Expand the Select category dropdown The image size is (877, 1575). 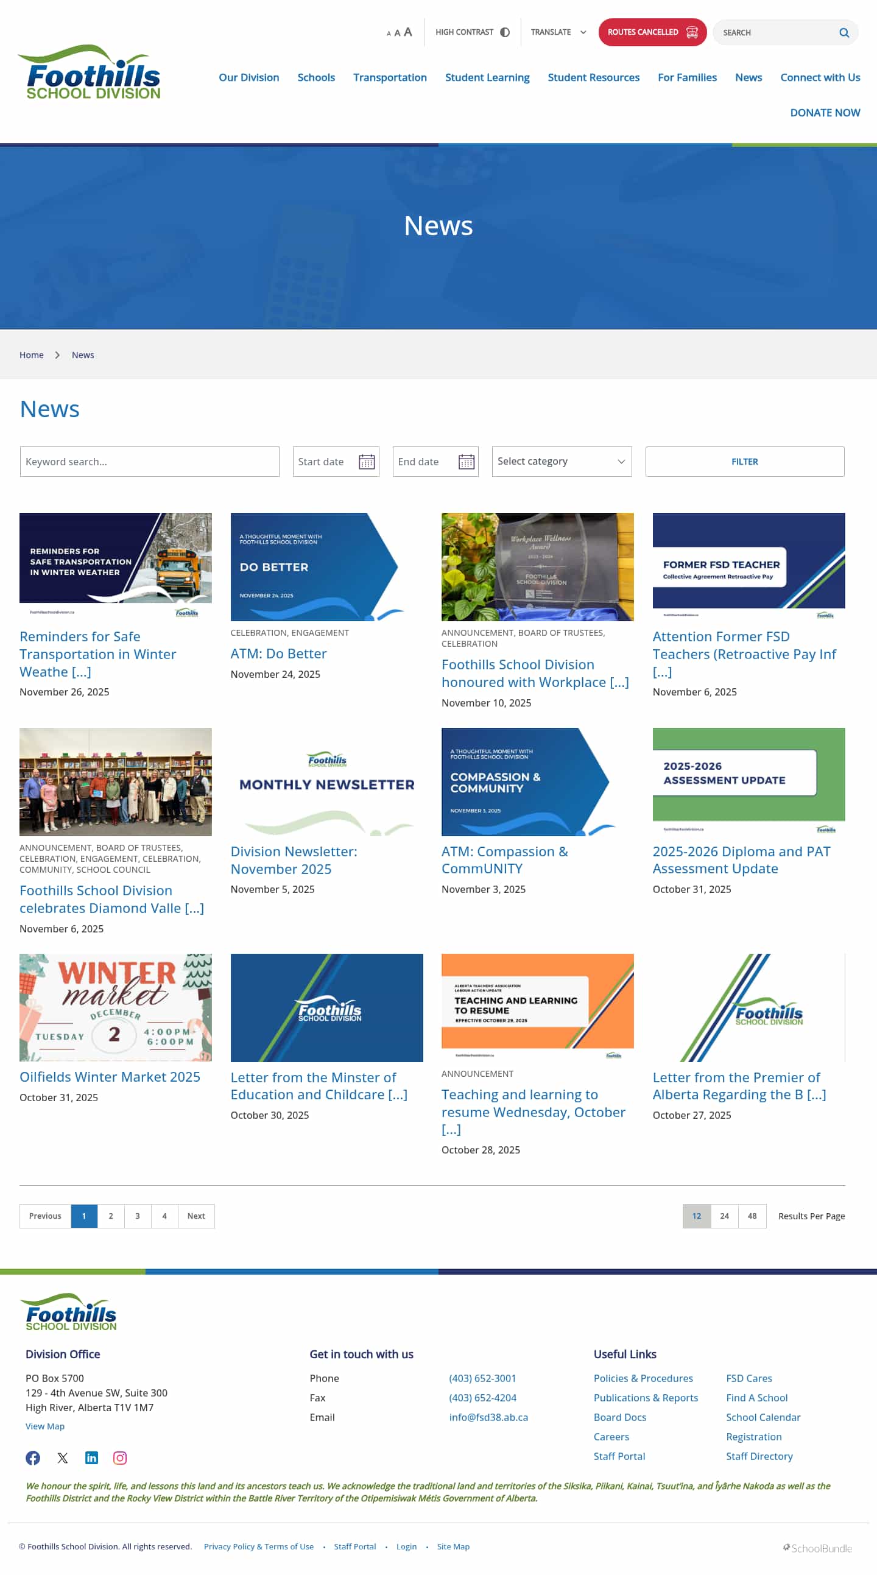(562, 462)
